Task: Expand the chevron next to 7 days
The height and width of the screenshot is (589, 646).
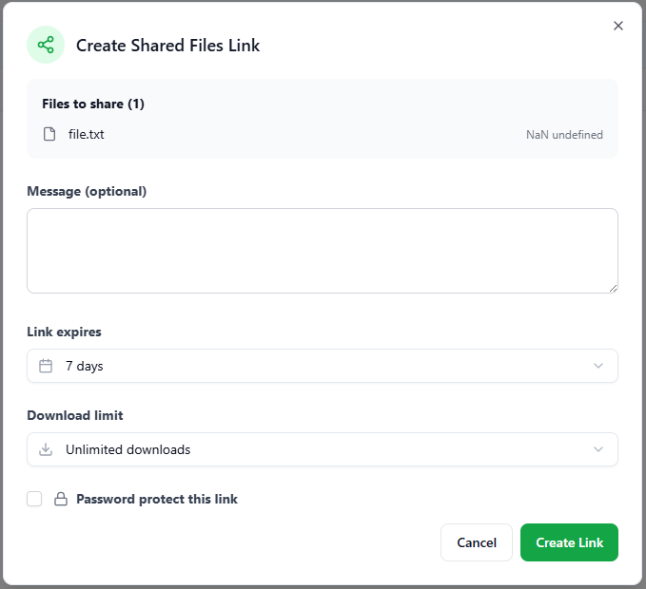Action: 598,366
